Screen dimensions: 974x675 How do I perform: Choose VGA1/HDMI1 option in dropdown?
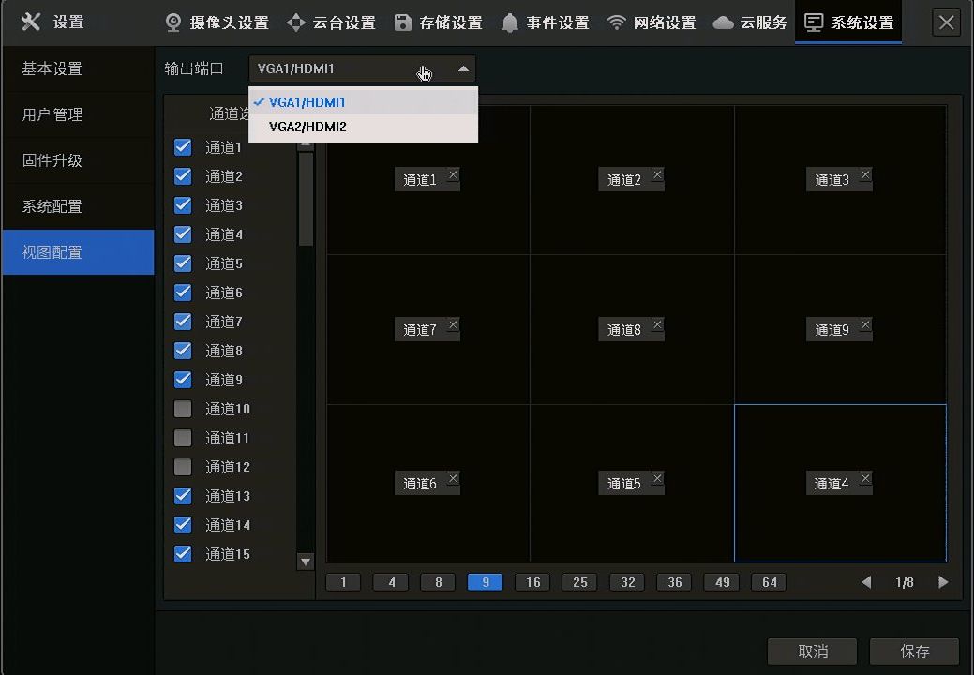(307, 102)
